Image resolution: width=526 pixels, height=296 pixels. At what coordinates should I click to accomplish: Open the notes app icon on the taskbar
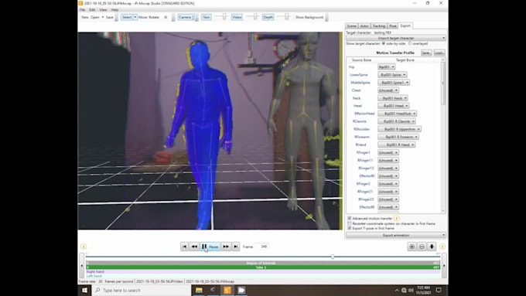pyautogui.click(x=241, y=291)
